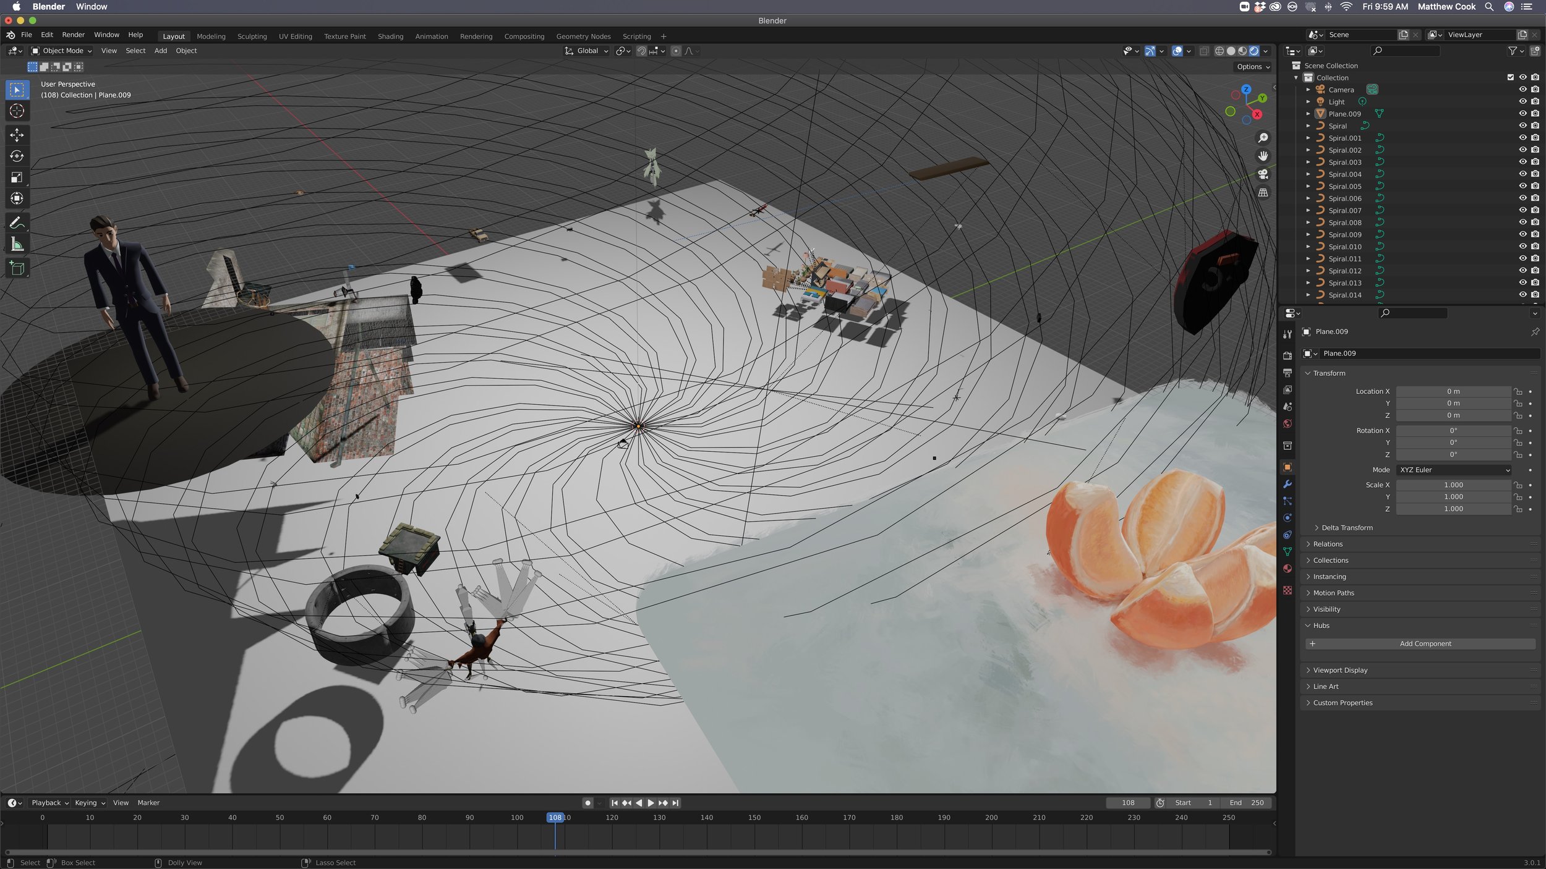Open the rotation Mode XYZ Euler dropdown

click(x=1454, y=470)
